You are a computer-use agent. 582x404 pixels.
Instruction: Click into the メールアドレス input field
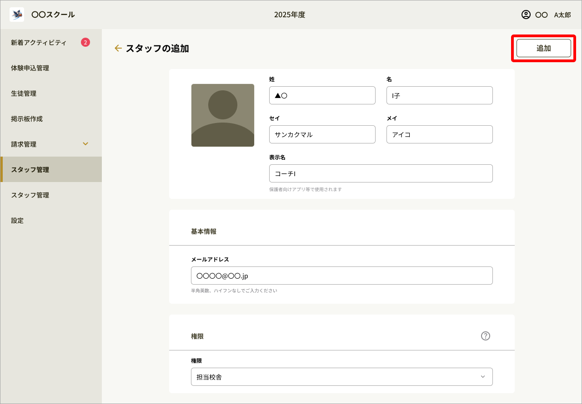[x=342, y=276]
